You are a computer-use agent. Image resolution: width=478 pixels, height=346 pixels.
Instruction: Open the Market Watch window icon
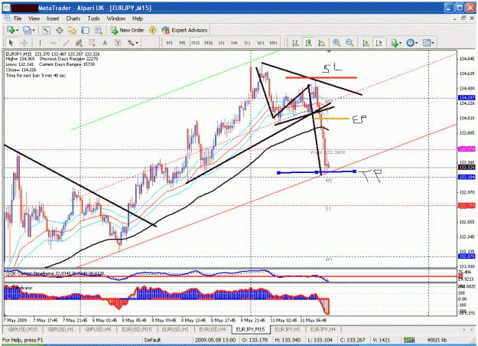pyautogui.click(x=47, y=30)
